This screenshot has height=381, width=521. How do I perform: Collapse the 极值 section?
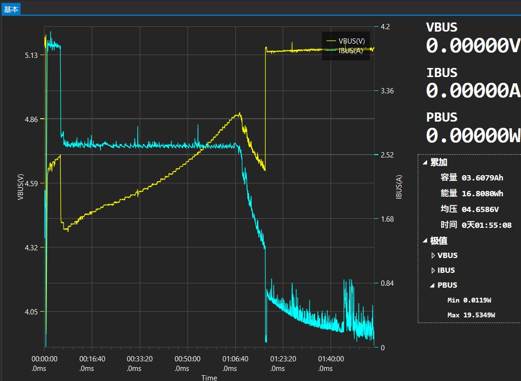pos(425,241)
